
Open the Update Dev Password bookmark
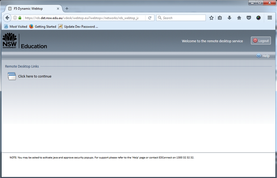click(78, 27)
